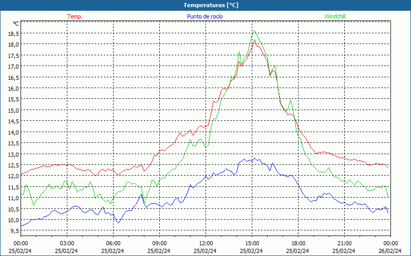Click the 15:00 time axis label
Screen dimensions: 411x256
[252, 244]
